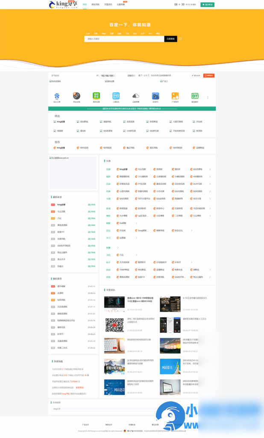The image size is (264, 438).
Task: Click the Baidu paw icon tile
Action: click(57, 96)
